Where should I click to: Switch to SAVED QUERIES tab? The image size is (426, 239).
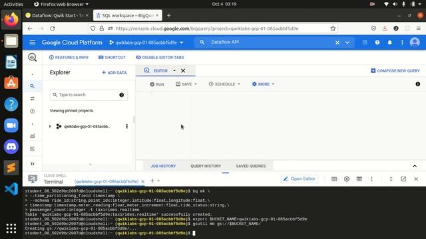point(251,166)
